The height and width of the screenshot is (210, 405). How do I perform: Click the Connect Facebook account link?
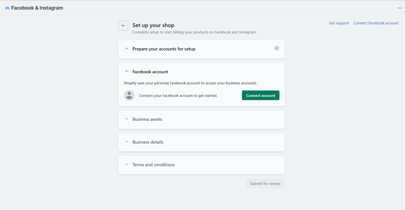click(376, 23)
